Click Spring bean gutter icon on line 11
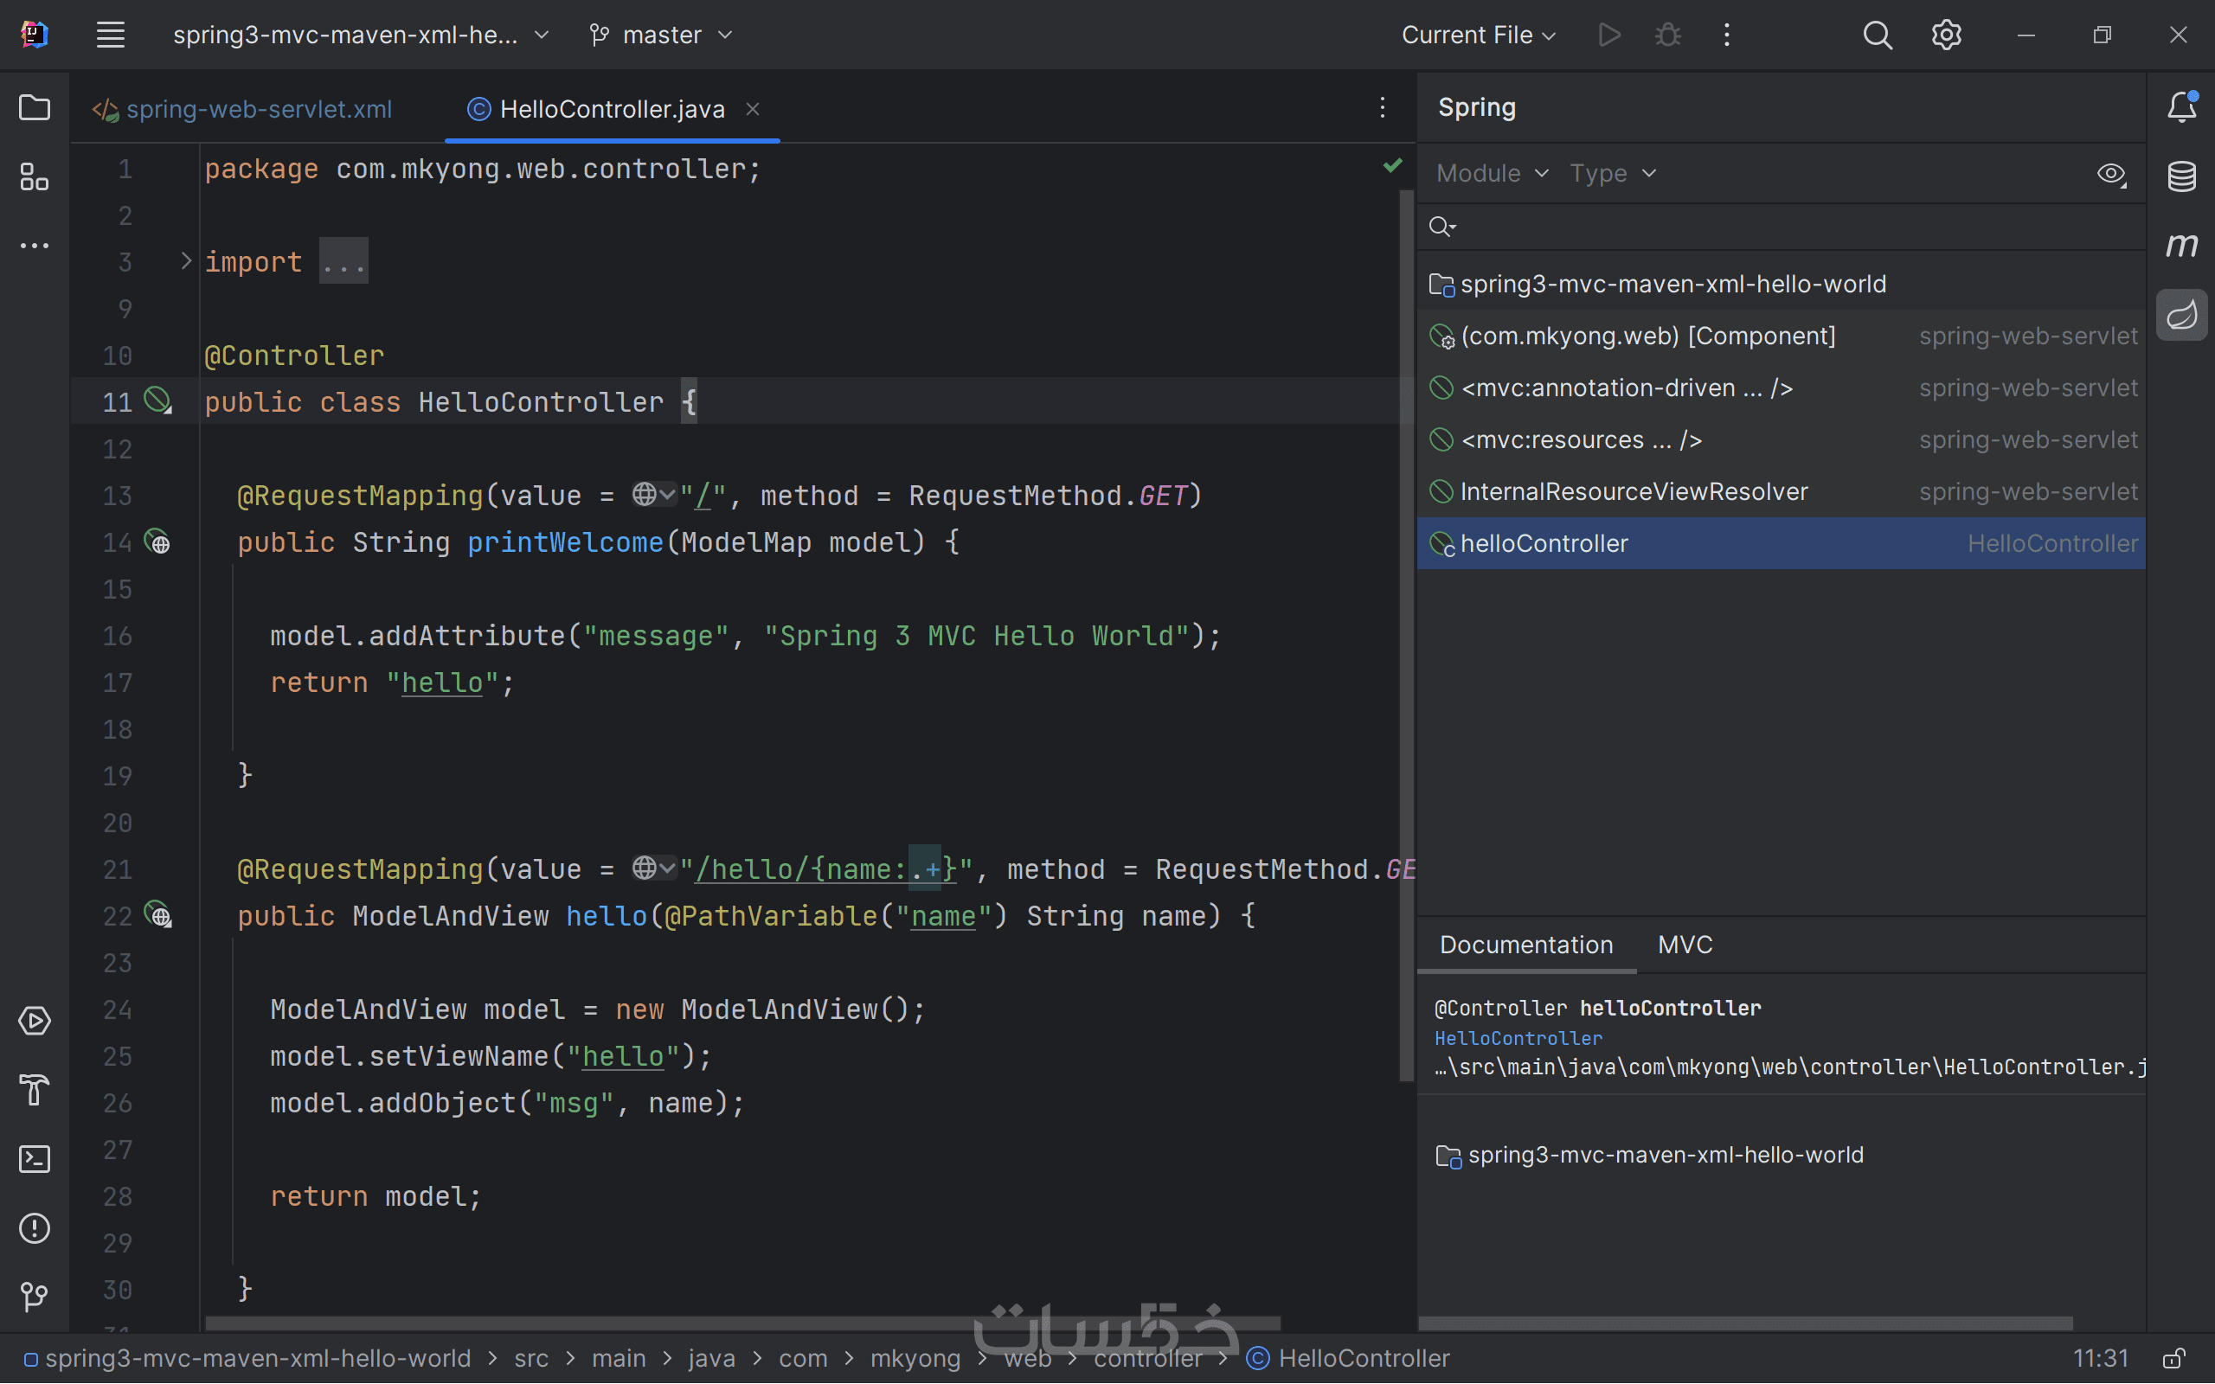This screenshot has width=2215, height=1384. click(158, 400)
